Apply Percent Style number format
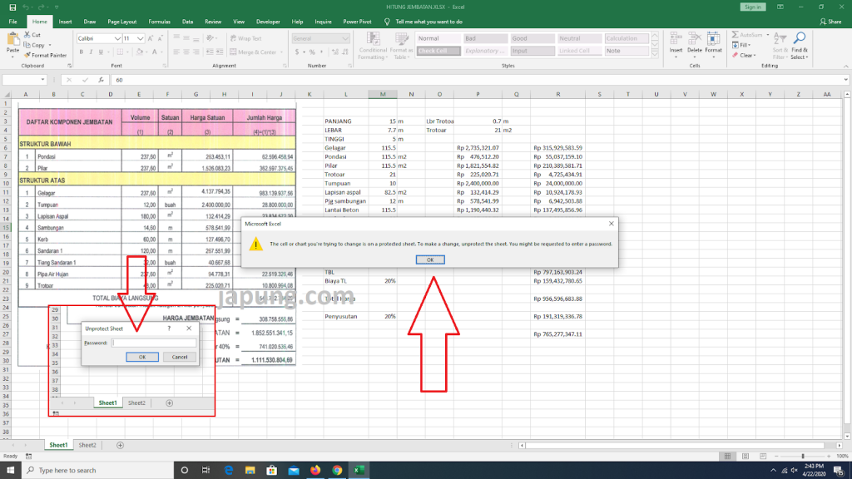 click(x=312, y=52)
